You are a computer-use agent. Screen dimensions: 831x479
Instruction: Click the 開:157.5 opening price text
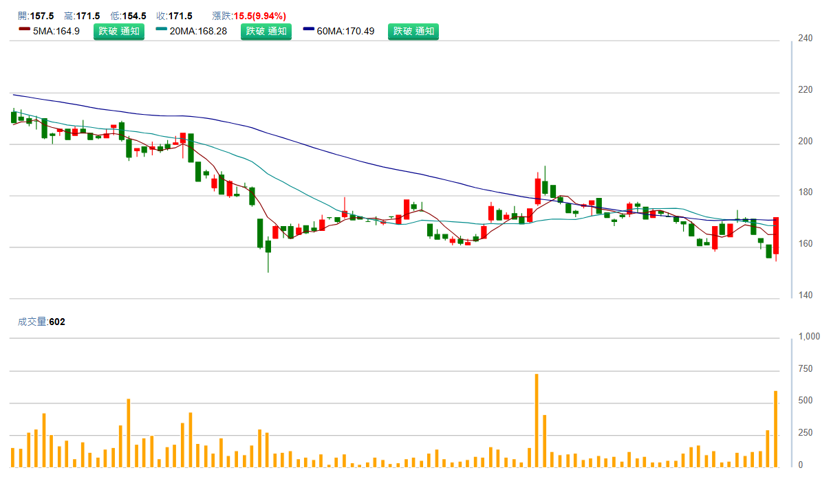coord(36,16)
